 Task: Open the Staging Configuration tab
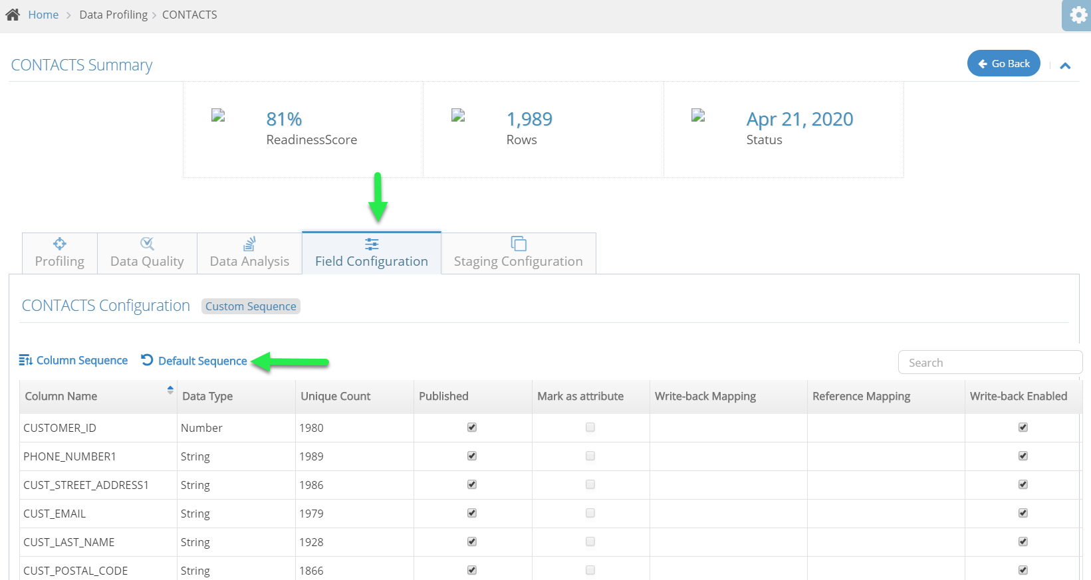(519, 253)
